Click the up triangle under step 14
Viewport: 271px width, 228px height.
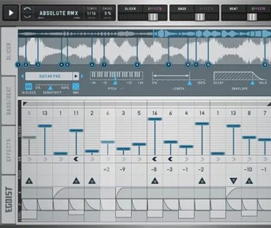(x=202, y=181)
